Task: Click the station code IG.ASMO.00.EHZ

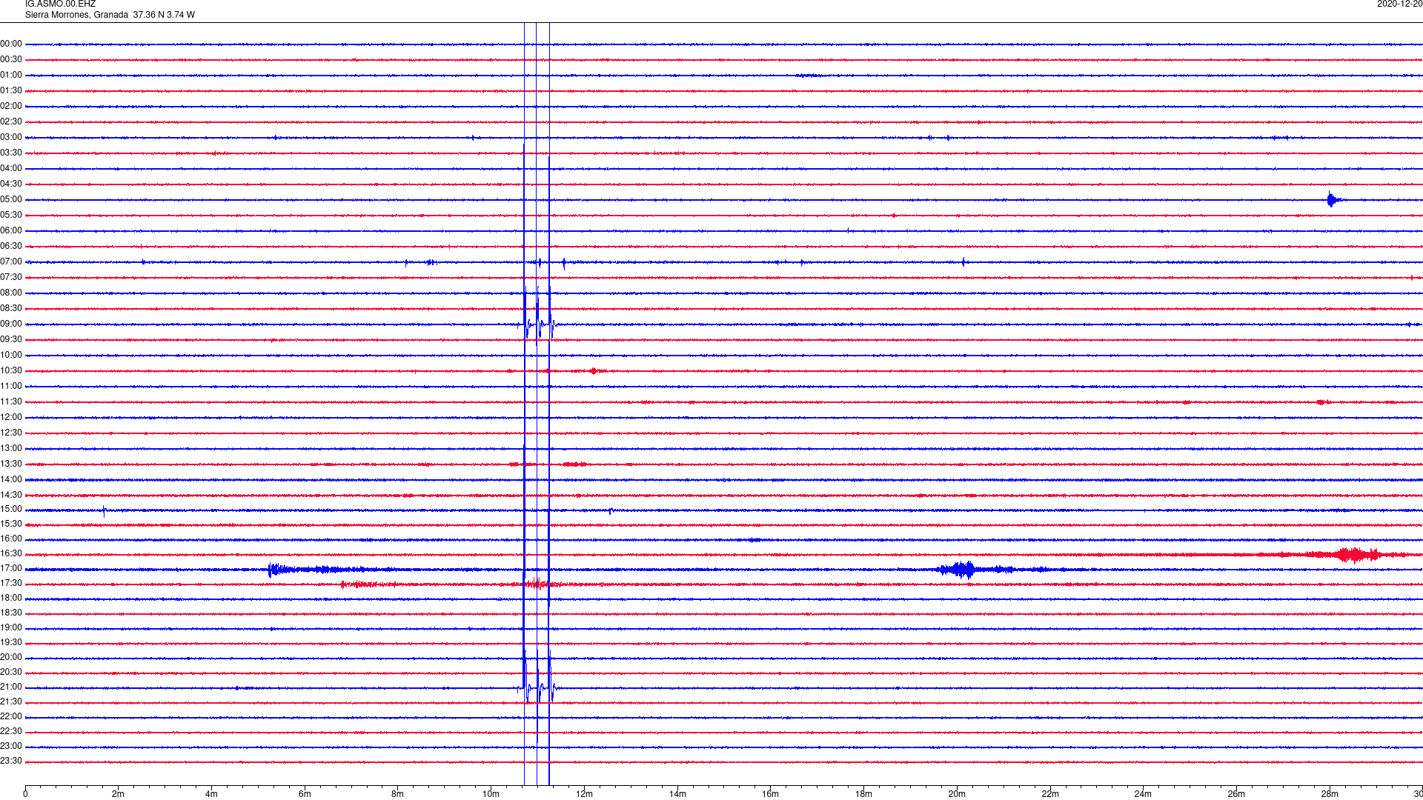Action: coord(60,4)
